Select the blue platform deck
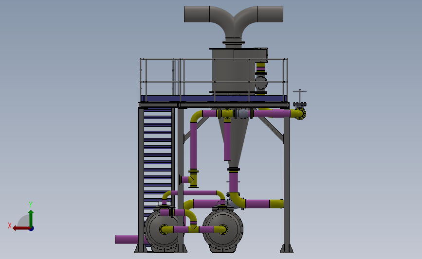 pos(213,99)
